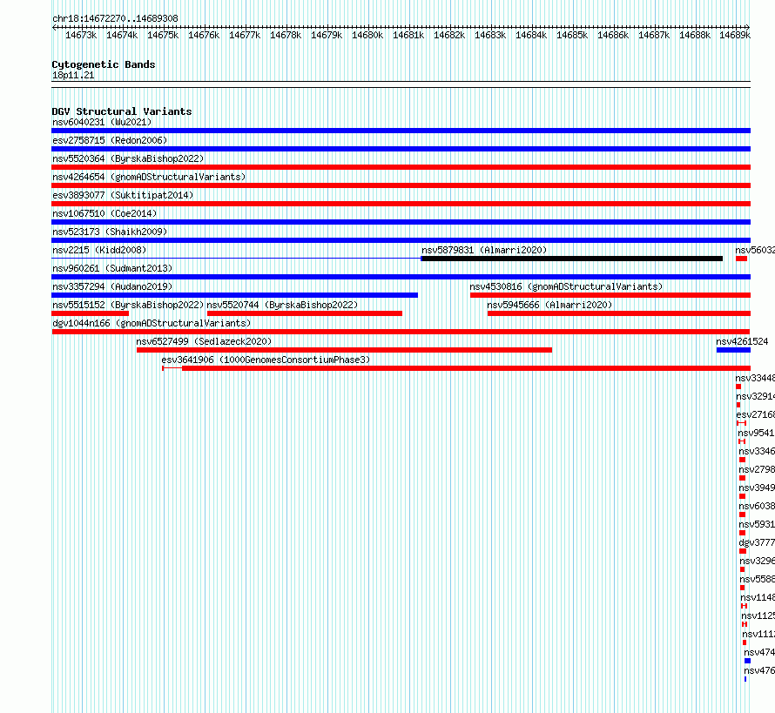Image resolution: width=775 pixels, height=713 pixels.
Task: Click the truncated dgv3777 variant label
Action: [x=757, y=542]
